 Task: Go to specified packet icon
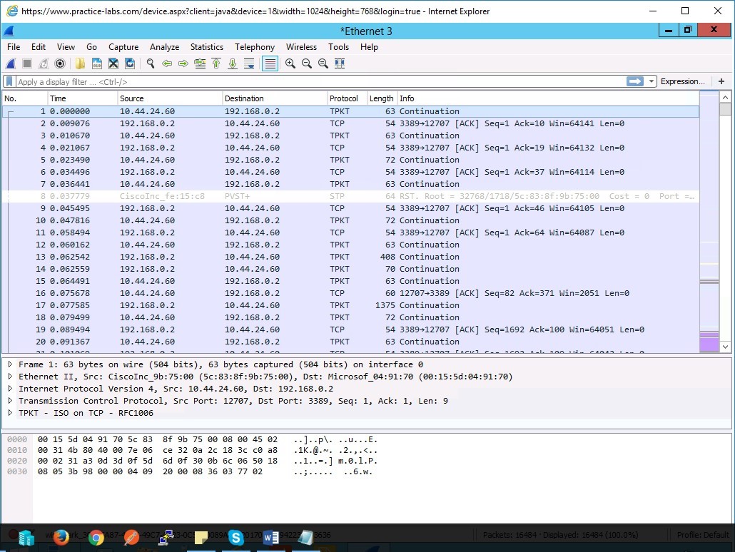200,63
